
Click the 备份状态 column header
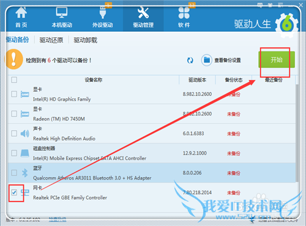(x=234, y=80)
